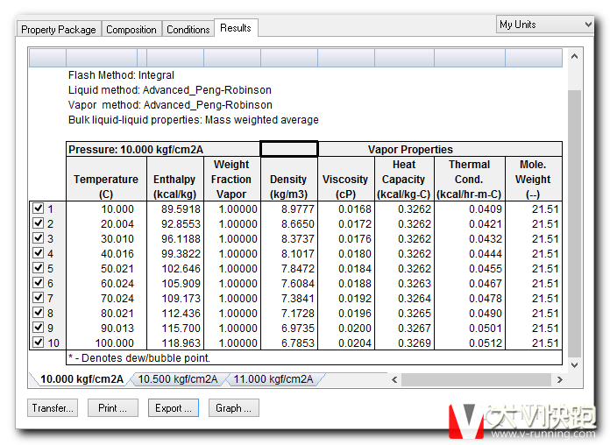The height and width of the screenshot is (445, 610).
Task: Click the horizontal scrollbar left arrow
Action: 394,379
